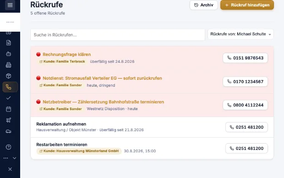This screenshot has width=284, height=178.
Task: Click text Westnetz Disposition · heute
Action: (112, 109)
